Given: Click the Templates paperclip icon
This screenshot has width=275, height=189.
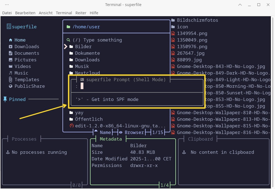Looking at the screenshot, I should [10, 80].
